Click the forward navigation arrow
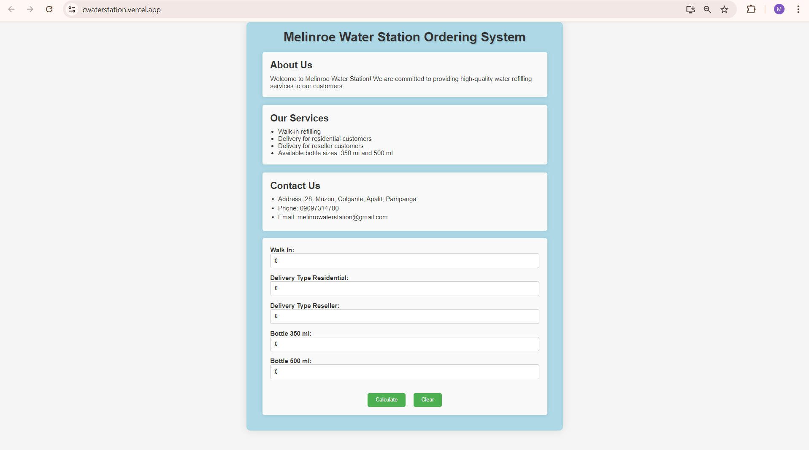809x450 pixels. pos(30,9)
